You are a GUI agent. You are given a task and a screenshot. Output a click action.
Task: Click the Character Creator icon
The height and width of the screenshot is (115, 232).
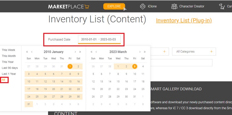click(174, 6)
